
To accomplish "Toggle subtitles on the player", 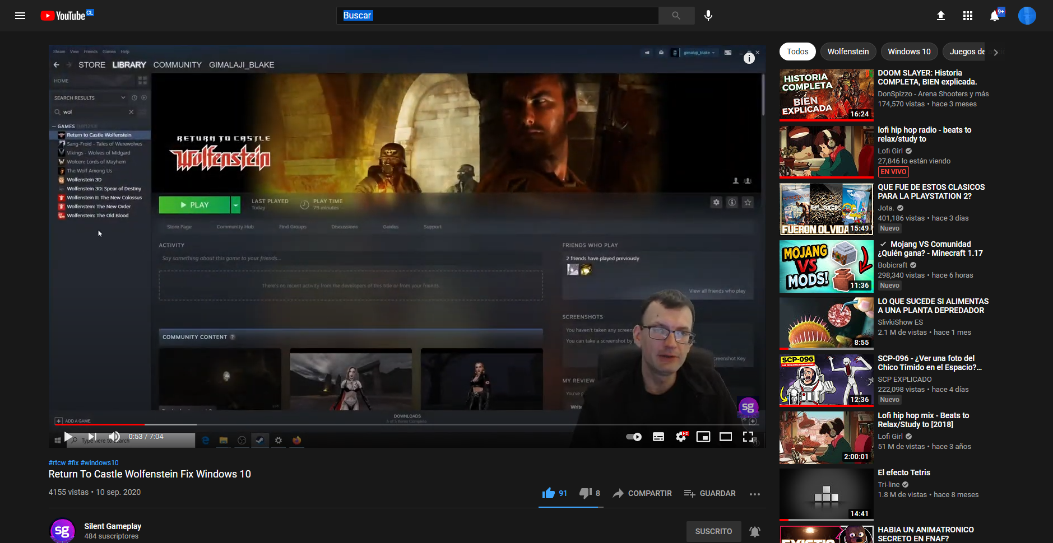I will pos(658,437).
